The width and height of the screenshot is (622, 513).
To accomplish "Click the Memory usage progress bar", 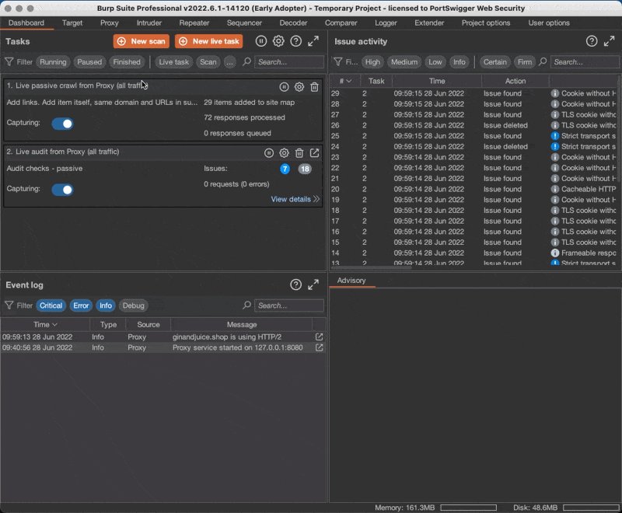I will pyautogui.click(x=468, y=508).
